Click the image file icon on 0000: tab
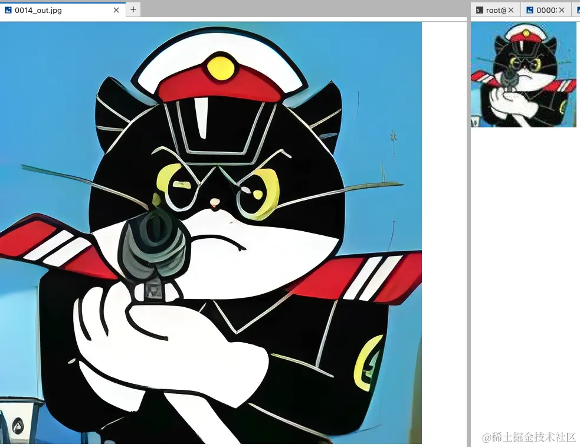Image resolution: width=580 pixels, height=447 pixels. (530, 10)
